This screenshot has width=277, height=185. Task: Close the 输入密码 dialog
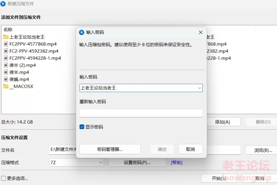pyautogui.click(x=200, y=32)
